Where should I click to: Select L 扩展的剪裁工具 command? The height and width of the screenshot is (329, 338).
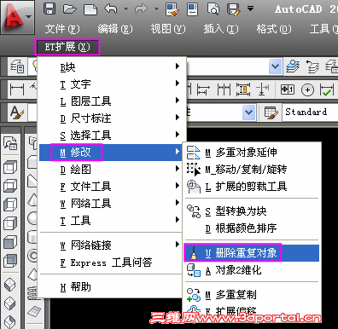pyautogui.click(x=252, y=187)
